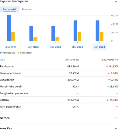
Task: Click the Des 2023 yellow net profit bar
Action: (x=57, y=39)
